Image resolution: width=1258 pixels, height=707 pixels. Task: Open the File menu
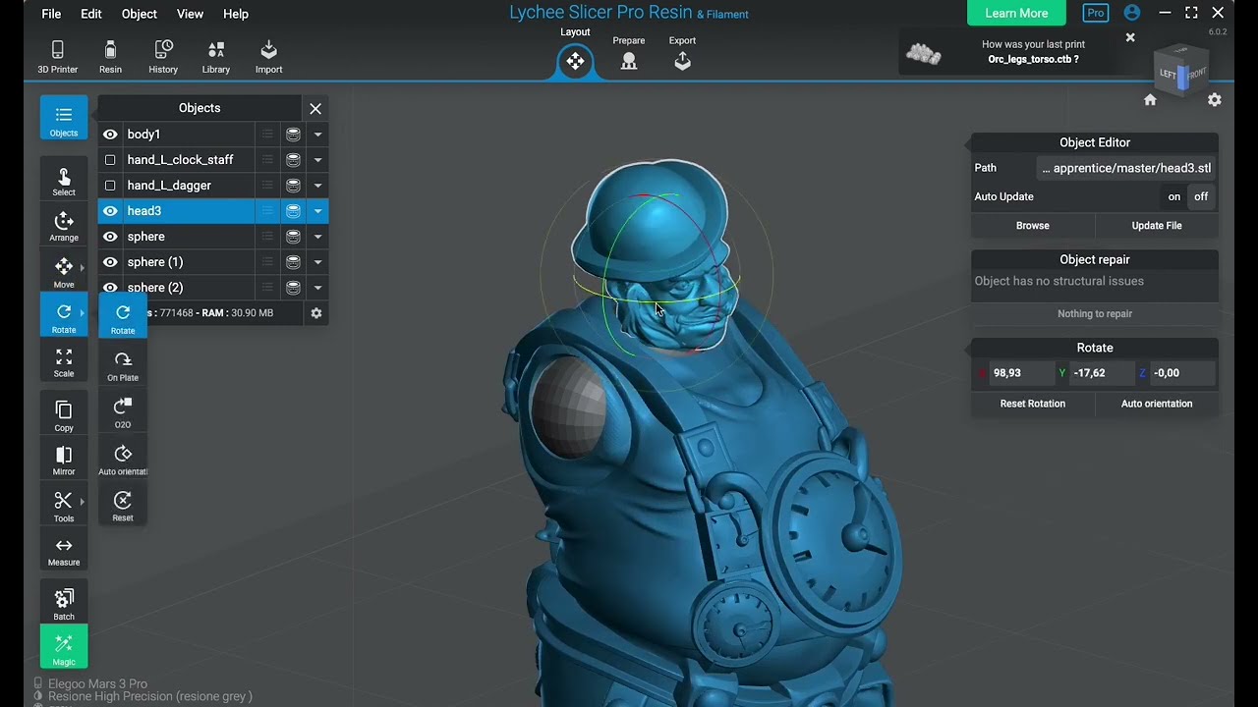coord(51,14)
